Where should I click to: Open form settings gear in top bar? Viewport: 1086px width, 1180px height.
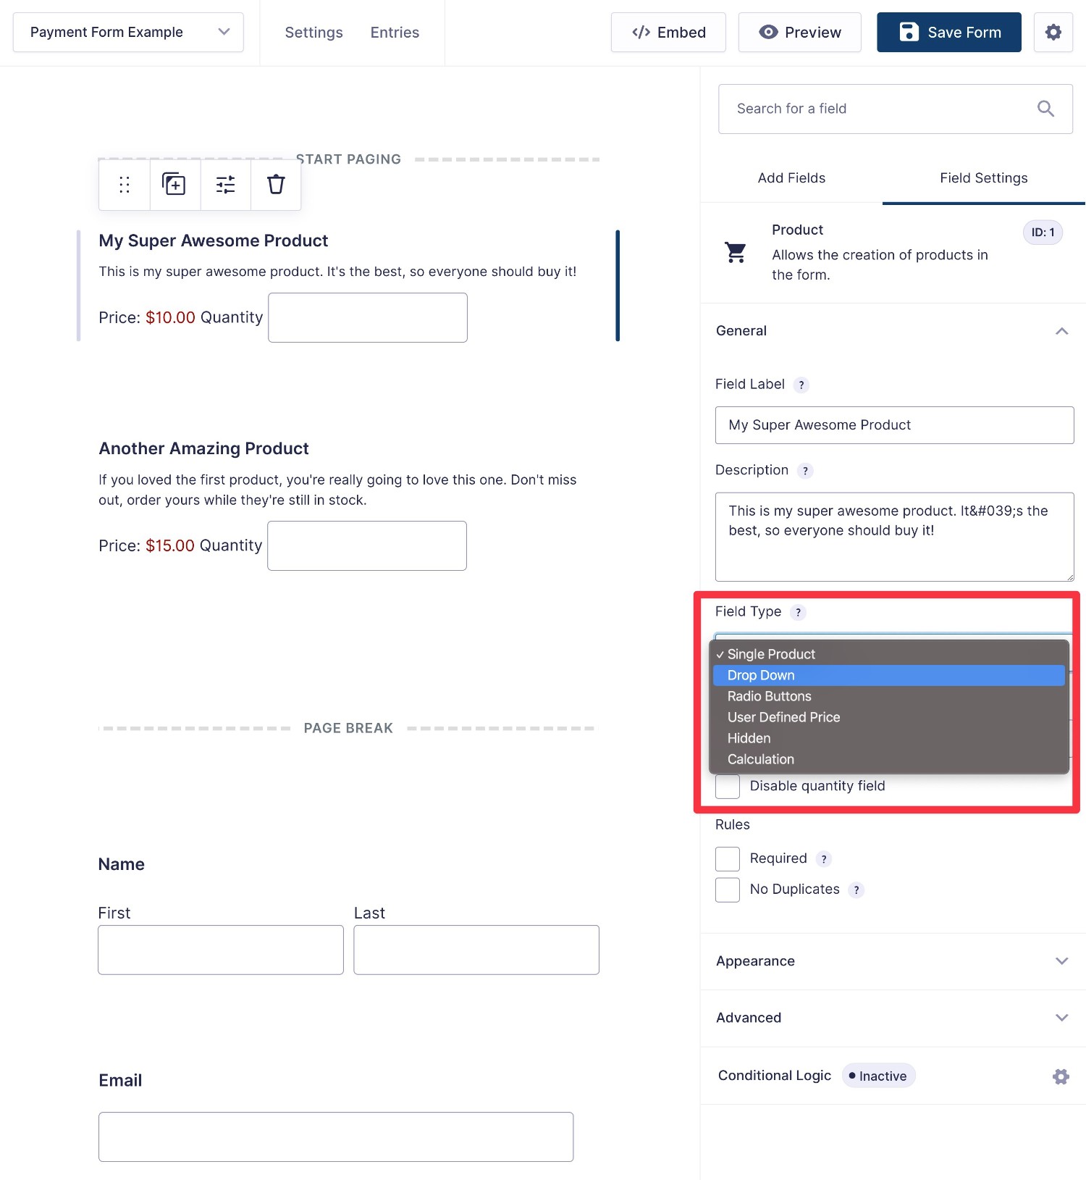[1053, 33]
